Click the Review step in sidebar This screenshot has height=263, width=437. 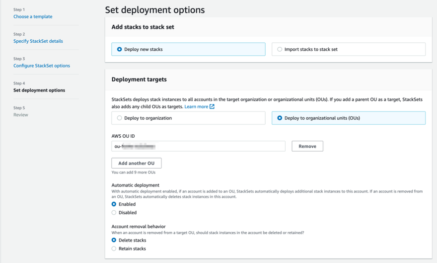click(21, 115)
